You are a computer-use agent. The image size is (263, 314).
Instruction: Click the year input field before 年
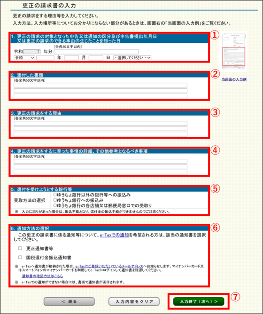[x=45, y=58]
